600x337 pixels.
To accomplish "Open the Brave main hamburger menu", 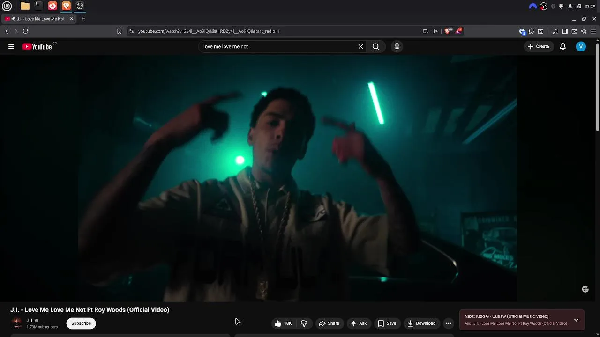I will (x=593, y=31).
